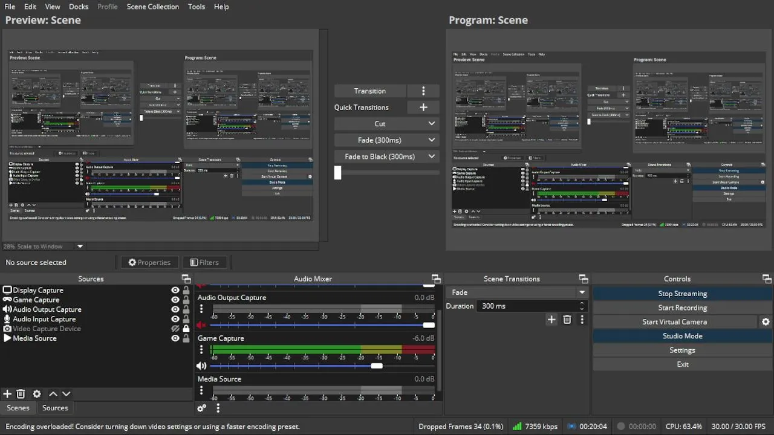
Task: Open the Fade scene transition combo box
Action: [517, 292]
